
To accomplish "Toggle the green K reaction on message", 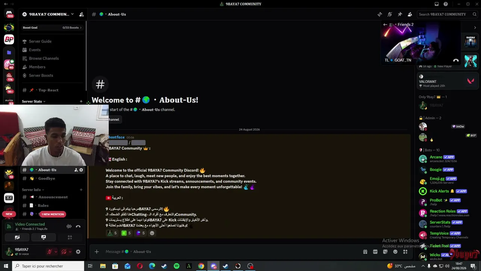I will pyautogui.click(x=126, y=233).
